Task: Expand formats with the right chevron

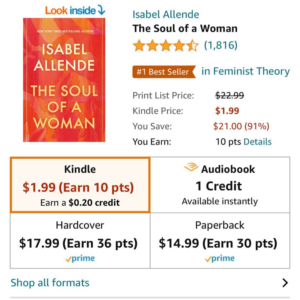Action: click(285, 283)
